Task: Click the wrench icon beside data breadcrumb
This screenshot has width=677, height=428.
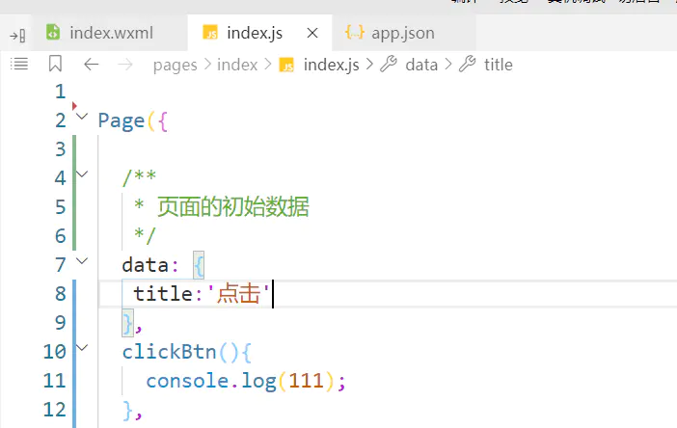Action: [x=389, y=64]
